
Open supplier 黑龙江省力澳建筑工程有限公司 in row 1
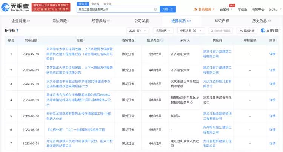(217, 54)
